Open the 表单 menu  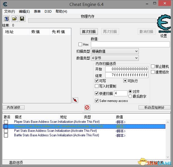click(37, 12)
